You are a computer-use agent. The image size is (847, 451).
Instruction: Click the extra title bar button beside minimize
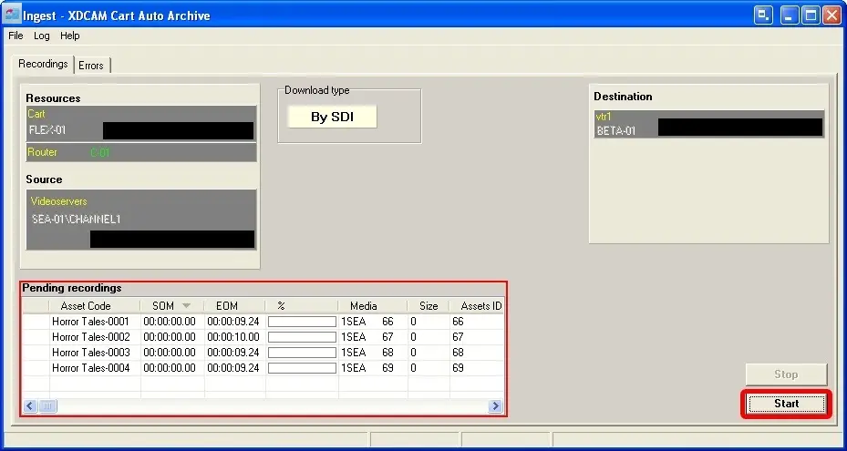coord(763,15)
